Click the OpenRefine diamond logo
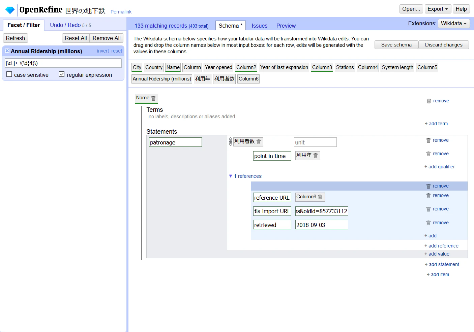Screen dimensions: 474x332 10,10
